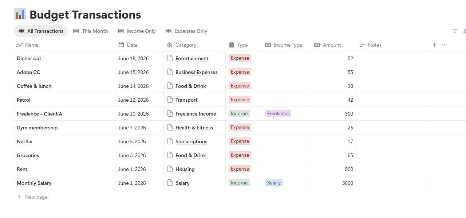Click the Name header text icon
This screenshot has width=466, height=218.
20,45
